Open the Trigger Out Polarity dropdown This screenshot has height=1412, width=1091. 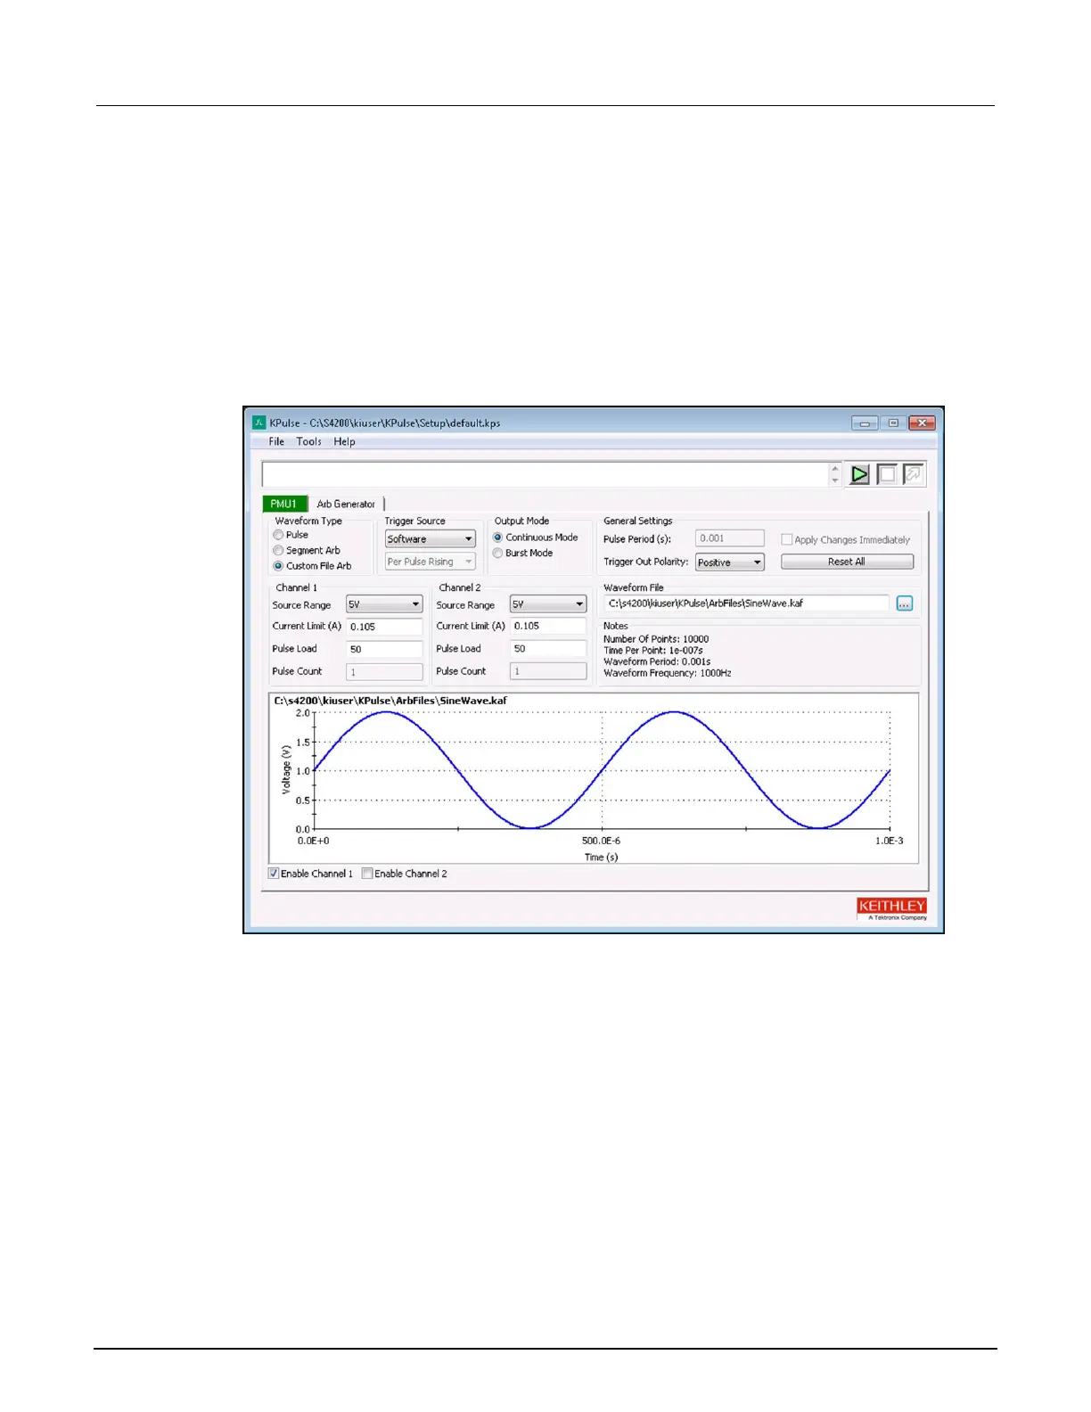[729, 562]
